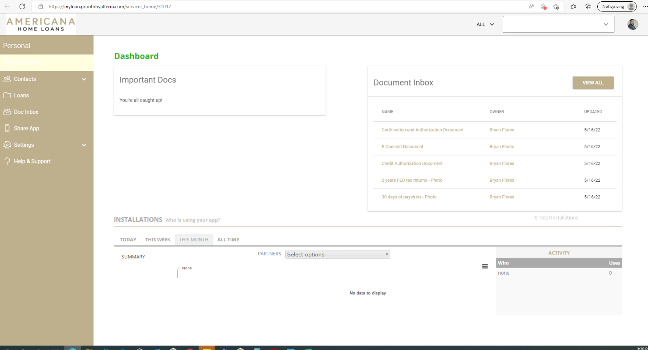This screenshot has height=350, width=648.
Task: Expand the Contacts submenu chevron
Action: (84, 79)
